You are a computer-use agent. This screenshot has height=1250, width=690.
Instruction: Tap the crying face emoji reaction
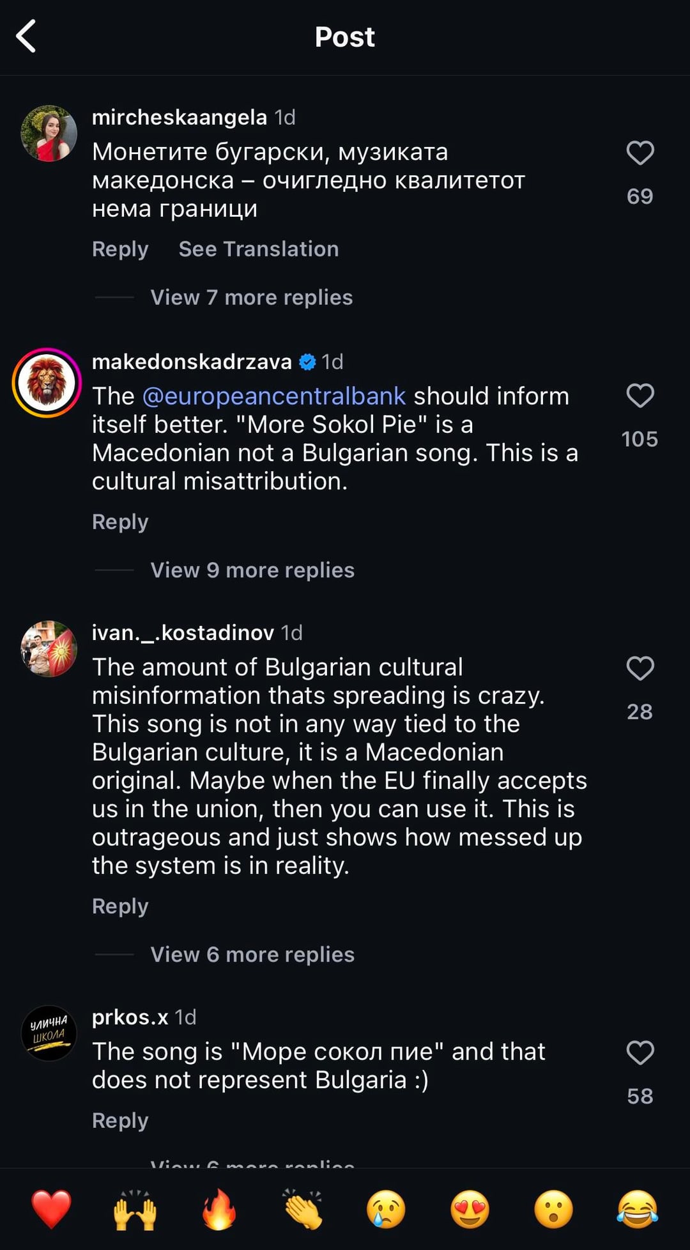click(x=387, y=1209)
